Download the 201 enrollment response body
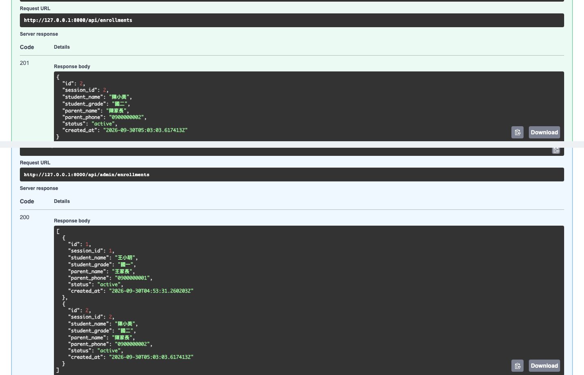 tap(544, 132)
